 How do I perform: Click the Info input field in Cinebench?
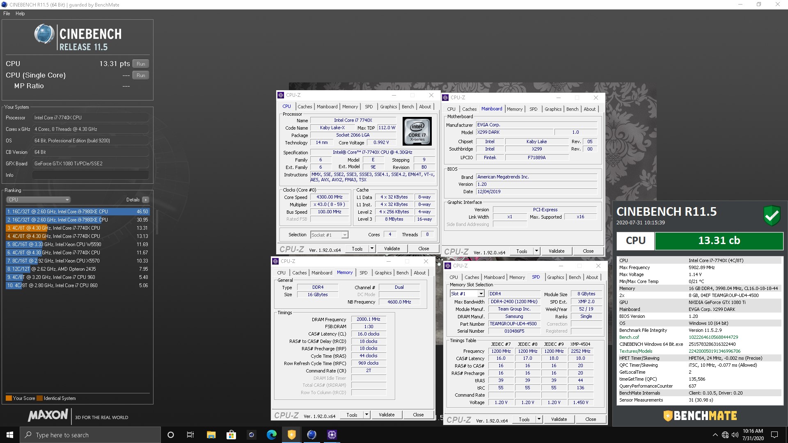pyautogui.click(x=90, y=175)
